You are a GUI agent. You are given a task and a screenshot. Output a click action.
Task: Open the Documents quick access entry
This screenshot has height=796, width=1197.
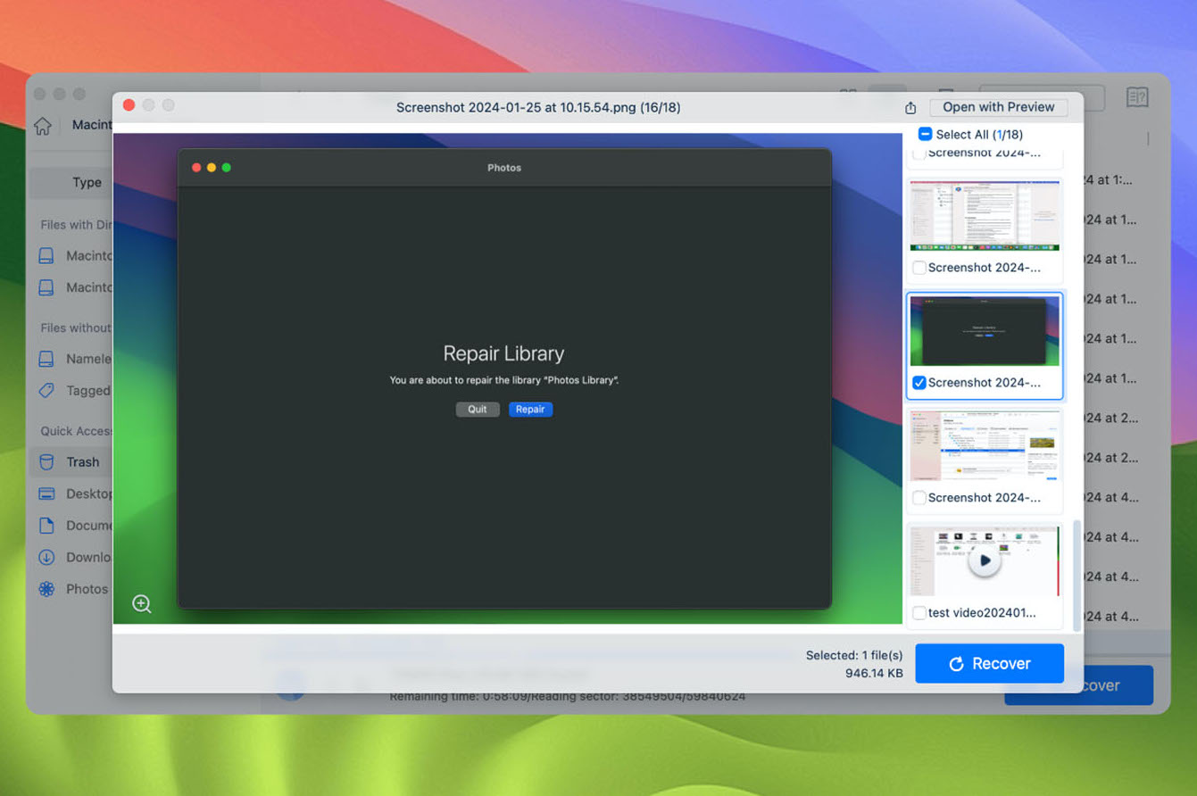(x=89, y=525)
